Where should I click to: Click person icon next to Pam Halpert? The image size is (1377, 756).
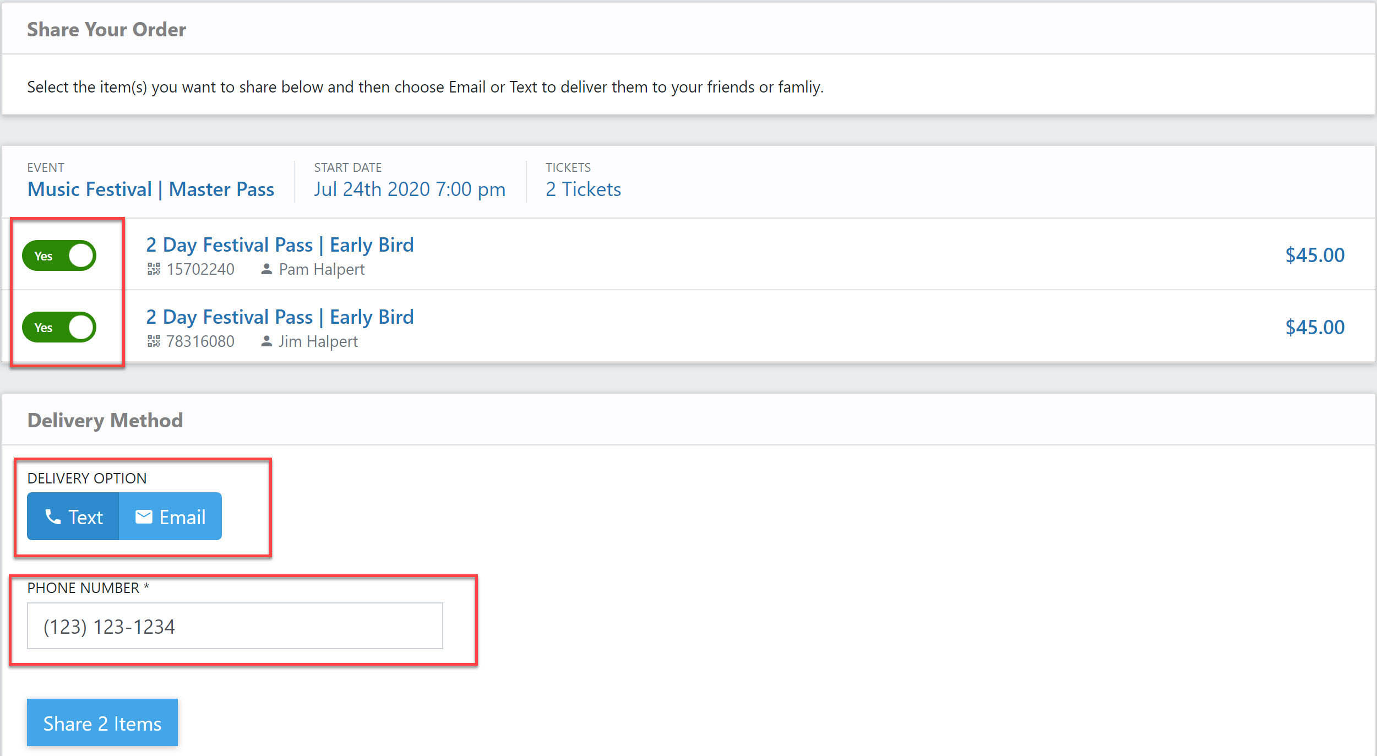coord(266,269)
